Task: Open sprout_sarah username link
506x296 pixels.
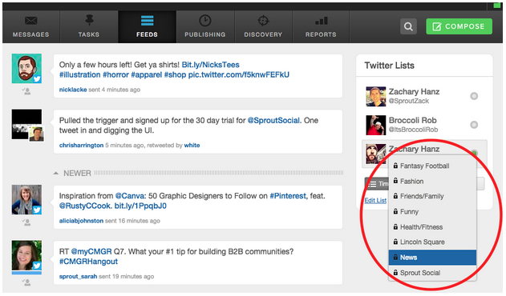Action: (78, 276)
